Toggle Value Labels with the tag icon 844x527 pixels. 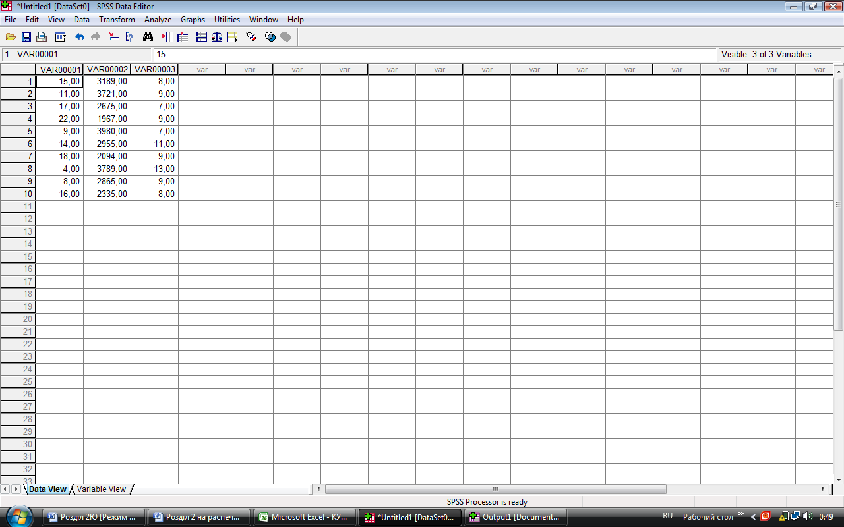(x=251, y=37)
